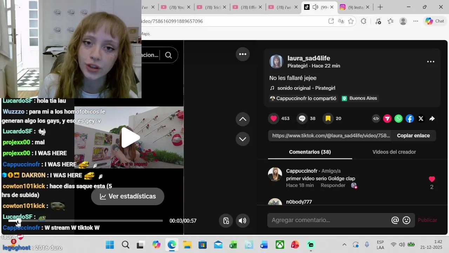Click the translate page icon in address bar
The height and width of the screenshot is (253, 449).
point(341,21)
